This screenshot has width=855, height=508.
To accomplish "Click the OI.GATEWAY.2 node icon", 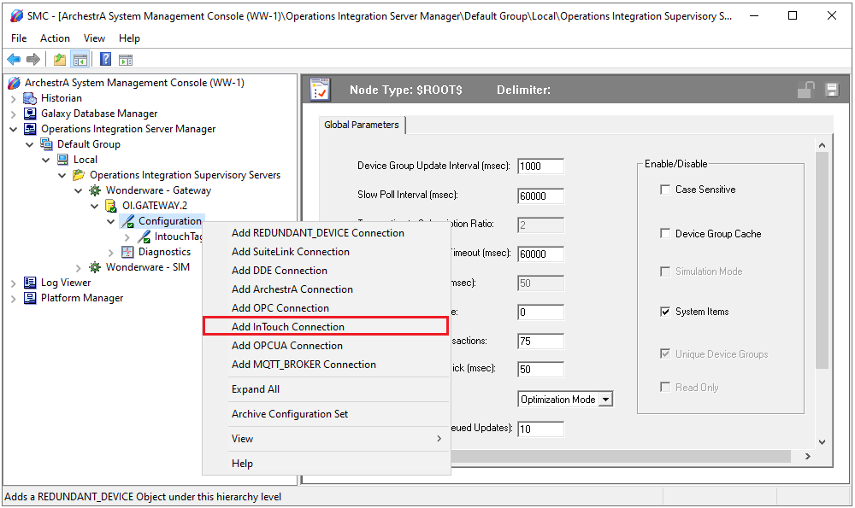I will point(110,206).
